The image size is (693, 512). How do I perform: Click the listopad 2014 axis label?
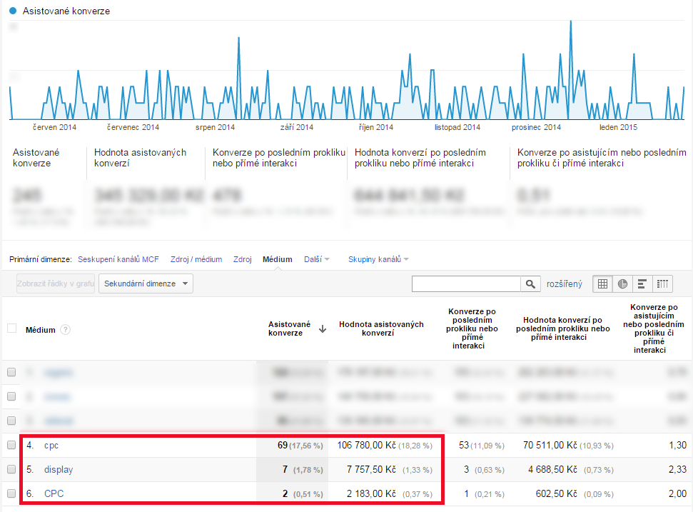[457, 127]
